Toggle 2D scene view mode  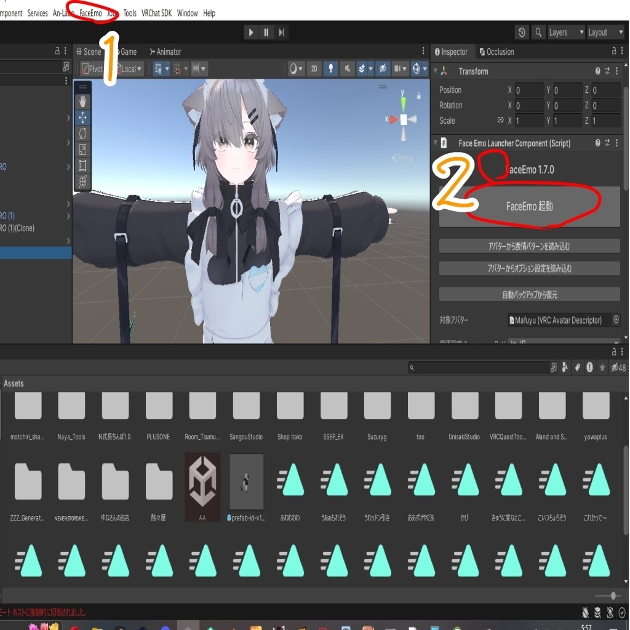[314, 69]
